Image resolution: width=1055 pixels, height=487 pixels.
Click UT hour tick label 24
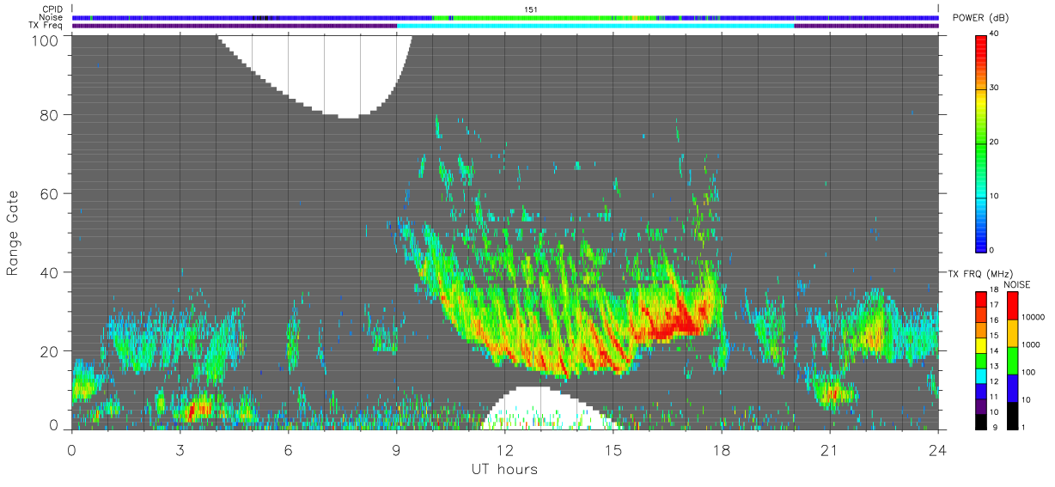pyautogui.click(x=938, y=449)
